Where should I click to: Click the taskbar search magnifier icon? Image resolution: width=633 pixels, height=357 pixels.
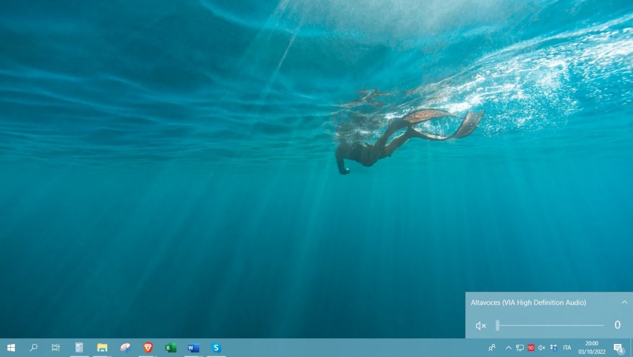coord(33,348)
